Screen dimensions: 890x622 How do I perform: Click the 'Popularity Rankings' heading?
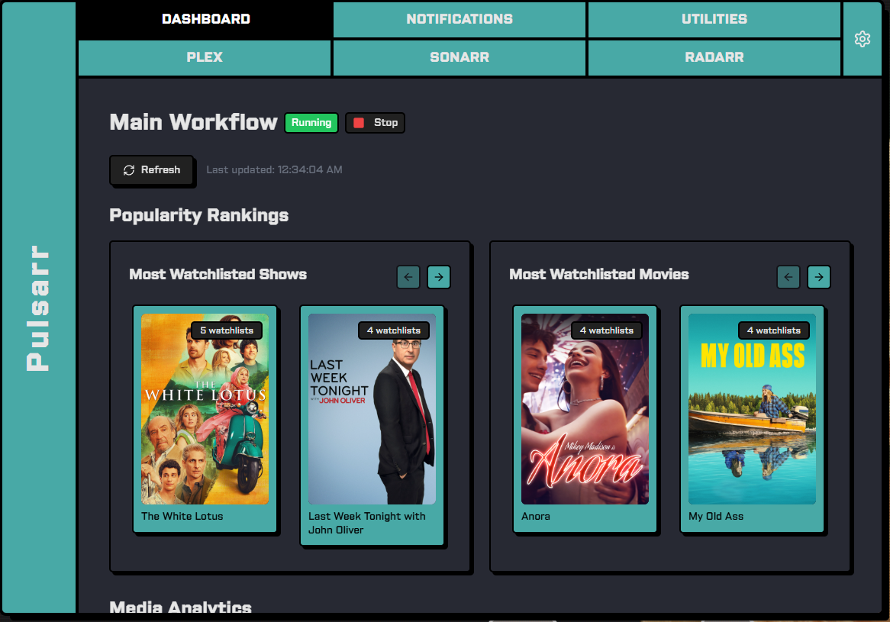198,216
